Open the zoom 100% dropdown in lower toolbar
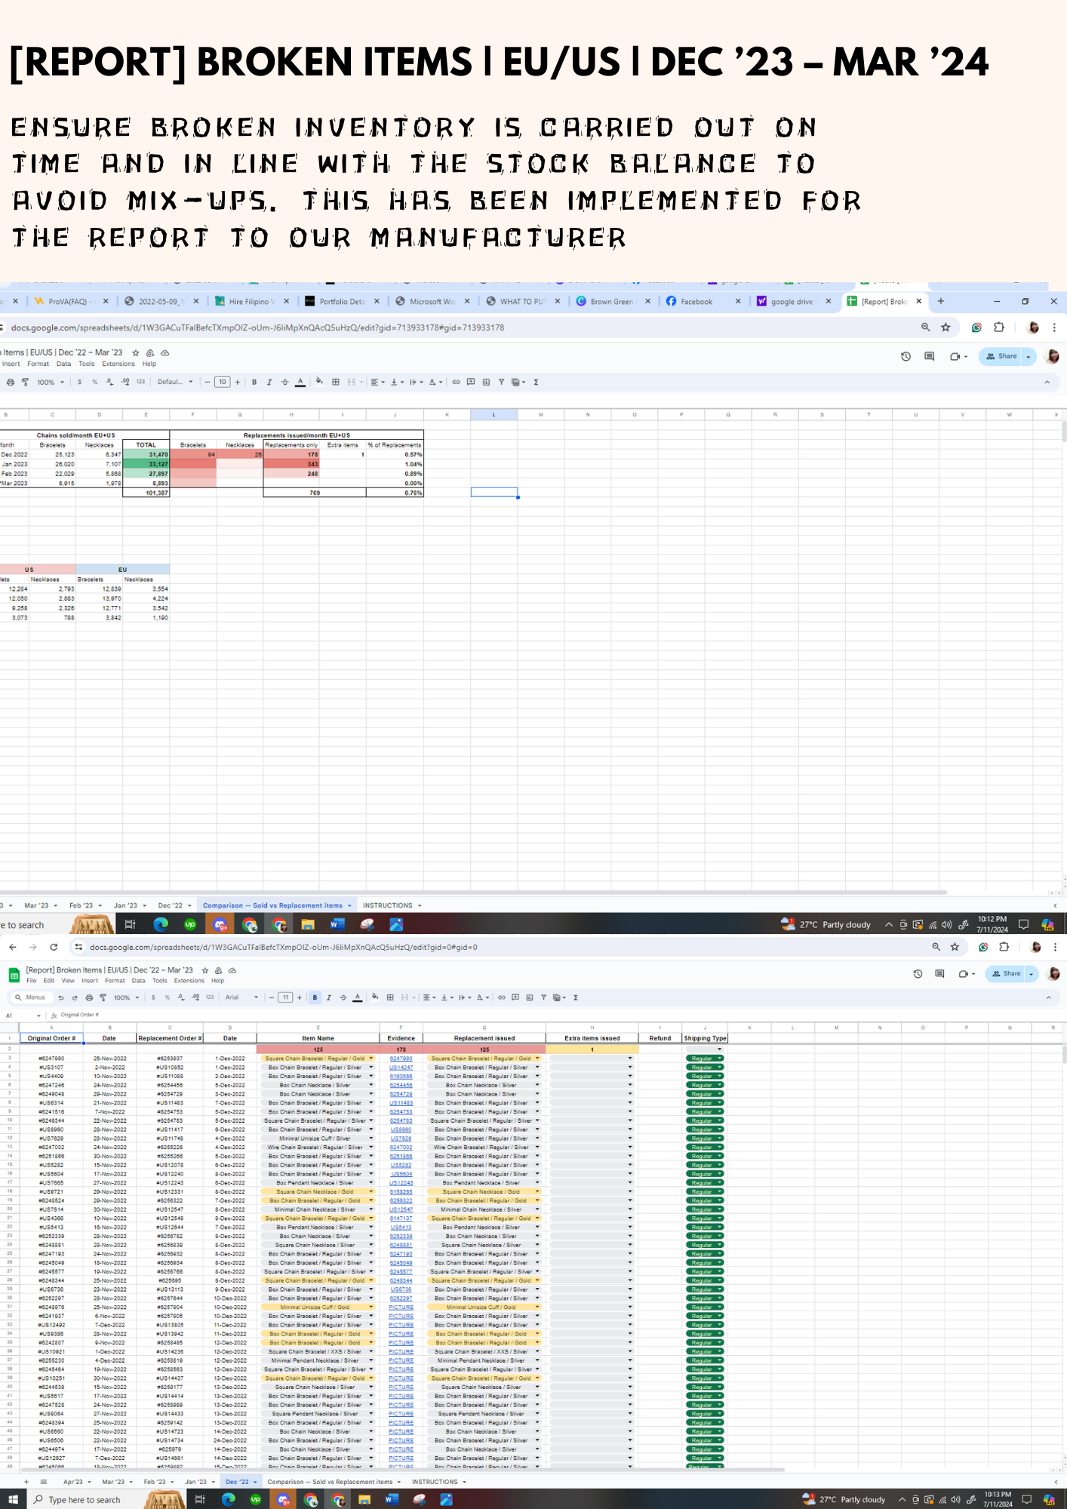This screenshot has width=1067, height=1509. [126, 997]
